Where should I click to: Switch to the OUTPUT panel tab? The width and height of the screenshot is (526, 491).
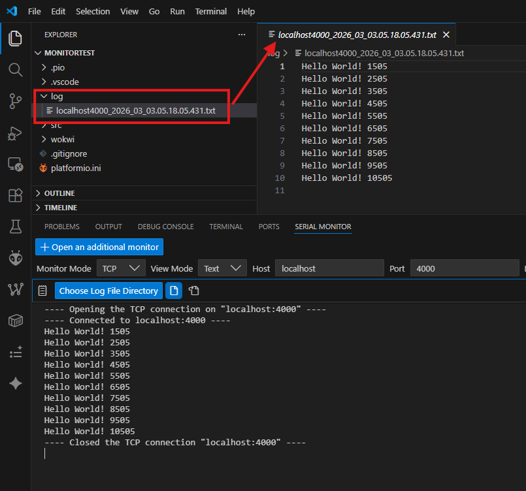[108, 227]
